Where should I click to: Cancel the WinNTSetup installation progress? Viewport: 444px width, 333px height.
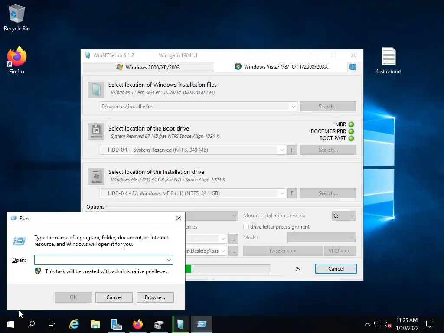tap(336, 269)
